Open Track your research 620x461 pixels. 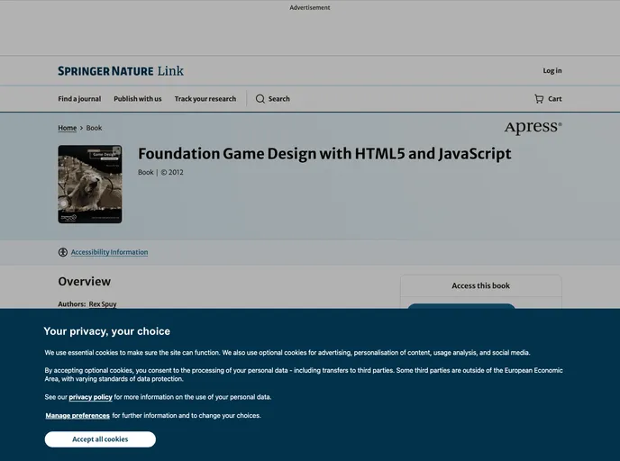(x=205, y=99)
